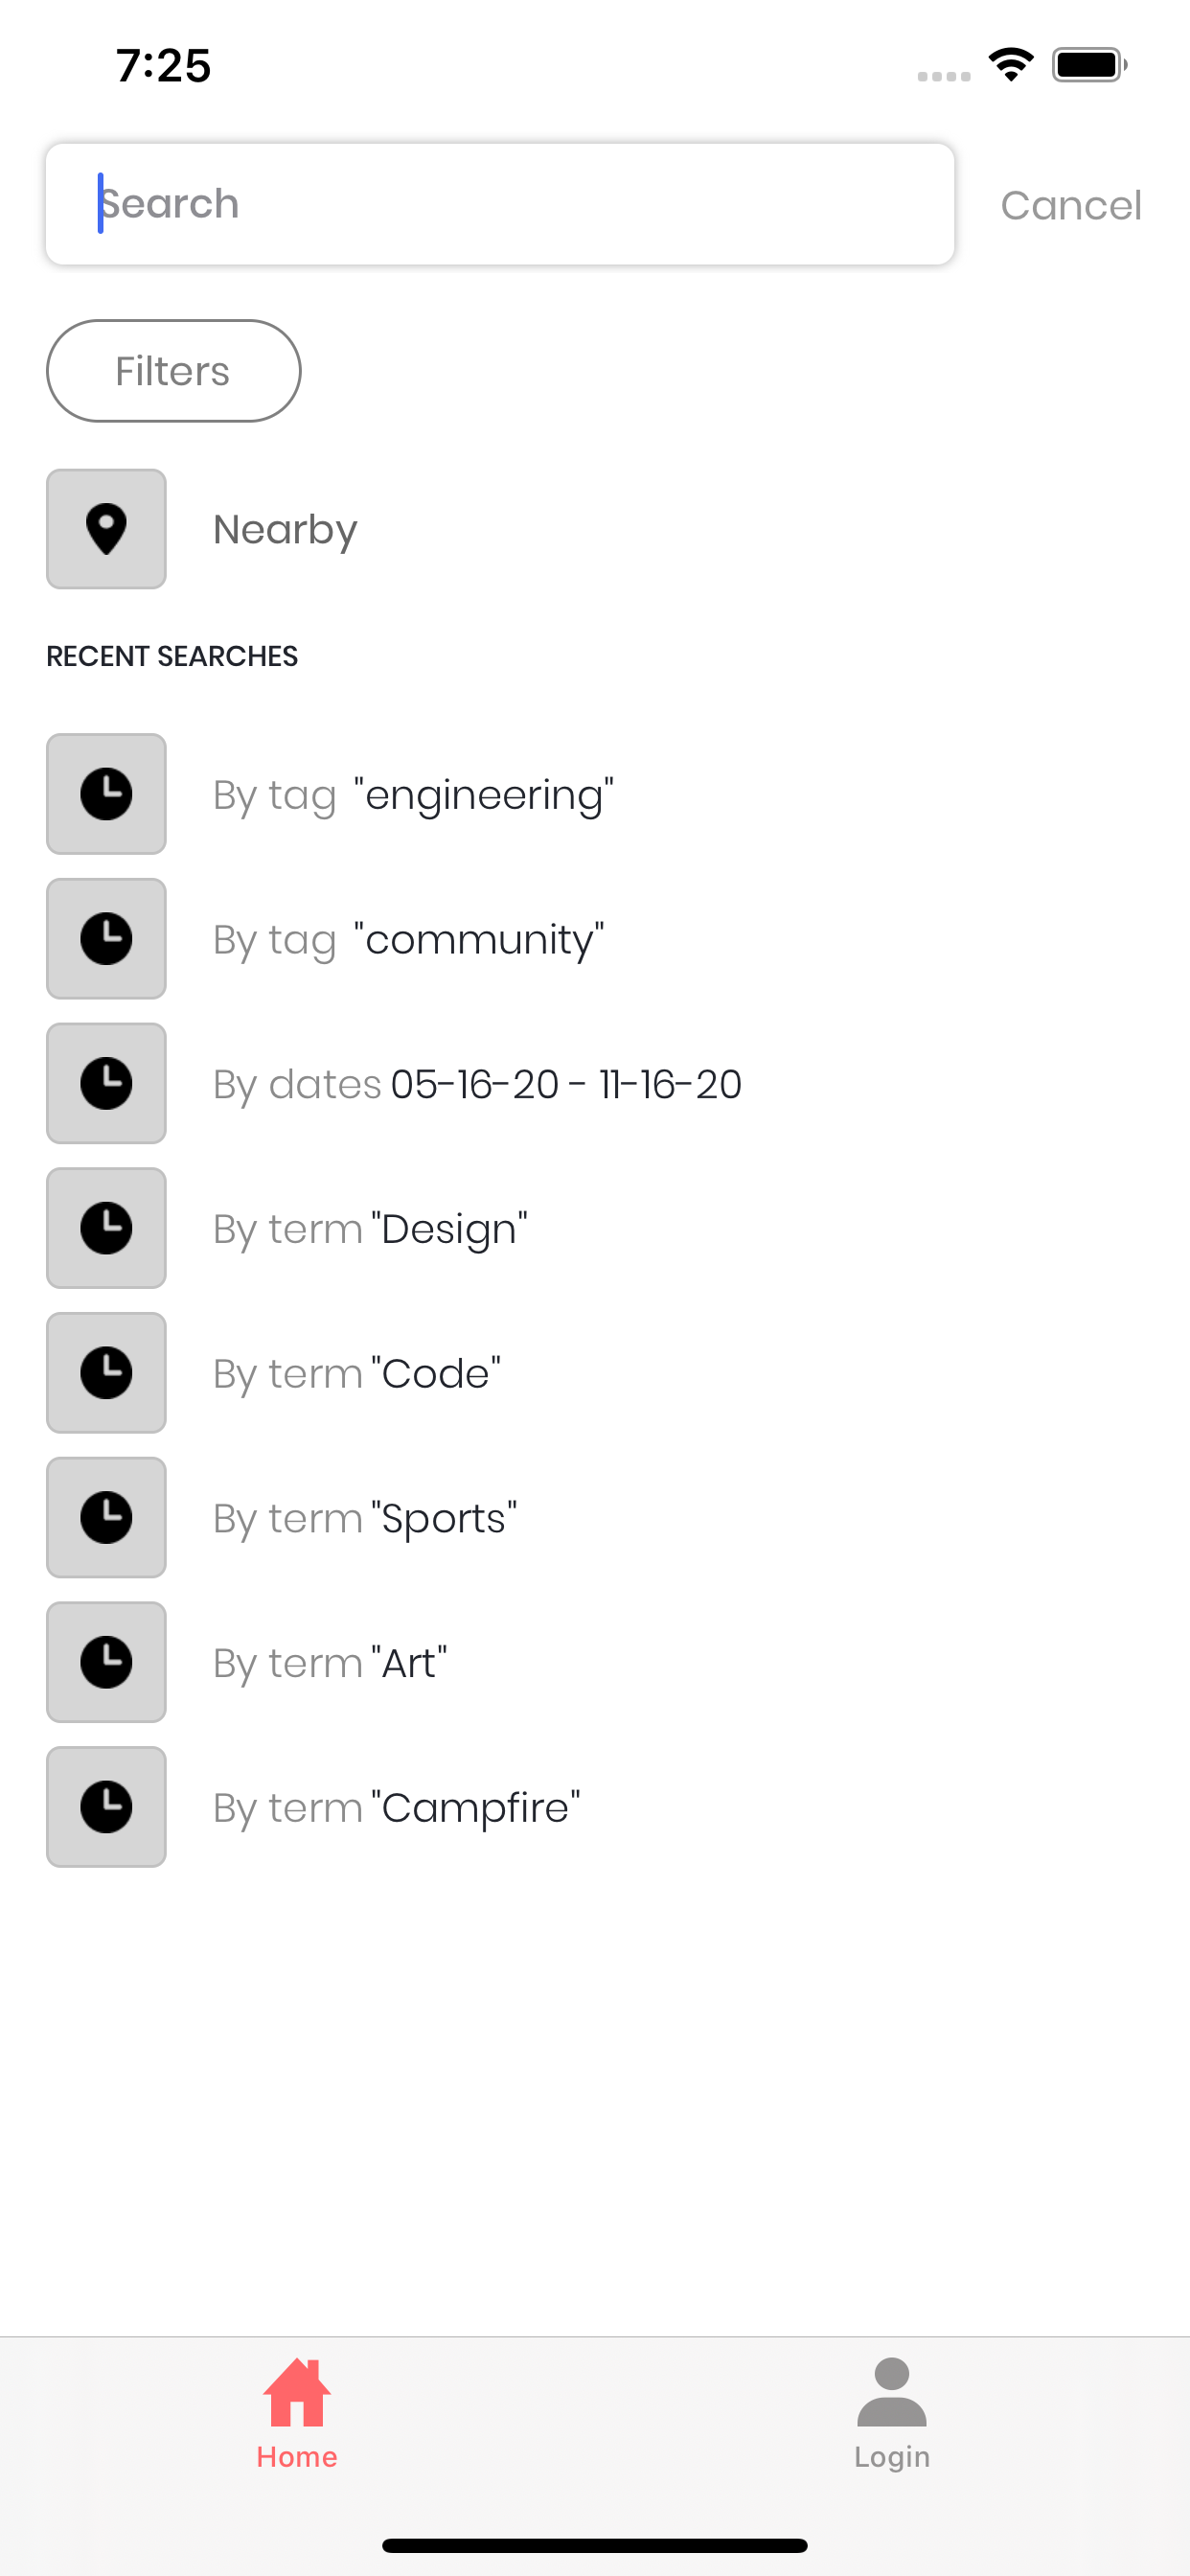Tap the Wi-Fi status icon
Screen dimensions: 1190x2576
pyautogui.click(x=1011, y=65)
